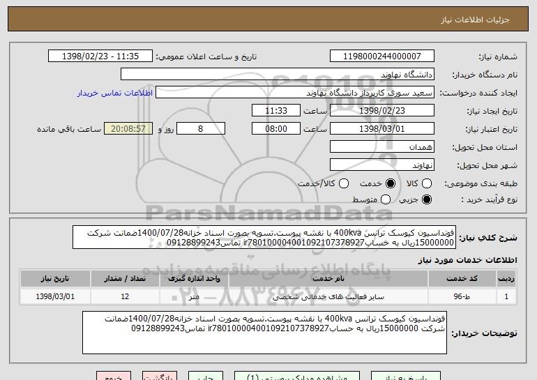The width and height of the screenshot is (537, 380).
Task: Click the شماره نیاز field 1198000244000007
Action: click(x=382, y=56)
